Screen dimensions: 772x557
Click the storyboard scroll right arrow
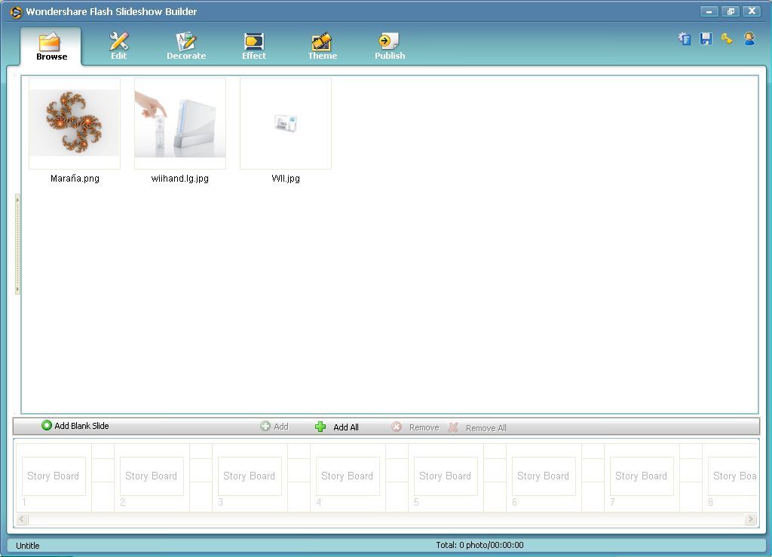coord(750,519)
